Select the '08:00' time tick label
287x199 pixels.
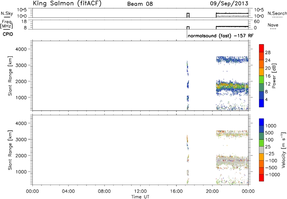[104, 191]
